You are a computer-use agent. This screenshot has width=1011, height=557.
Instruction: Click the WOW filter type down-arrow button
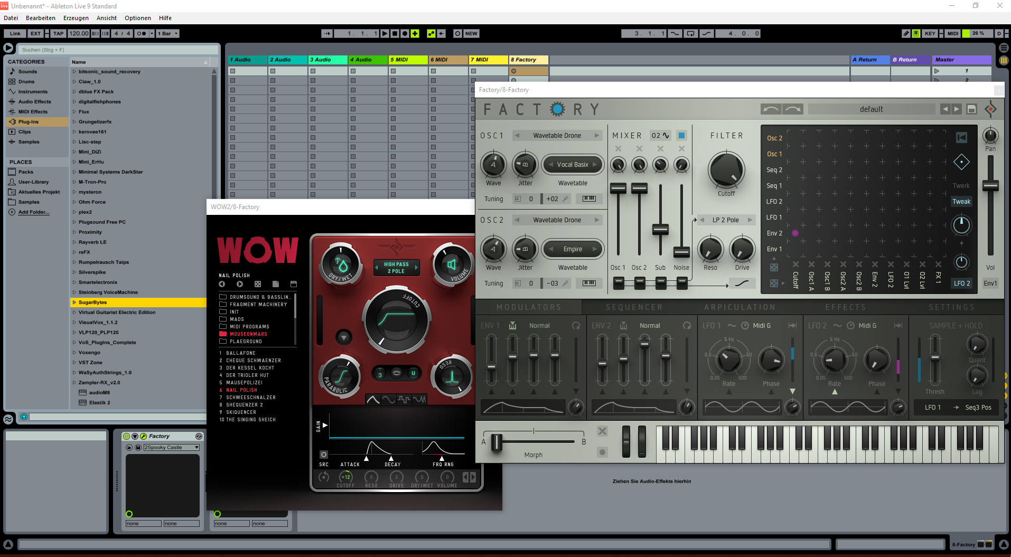point(344,337)
